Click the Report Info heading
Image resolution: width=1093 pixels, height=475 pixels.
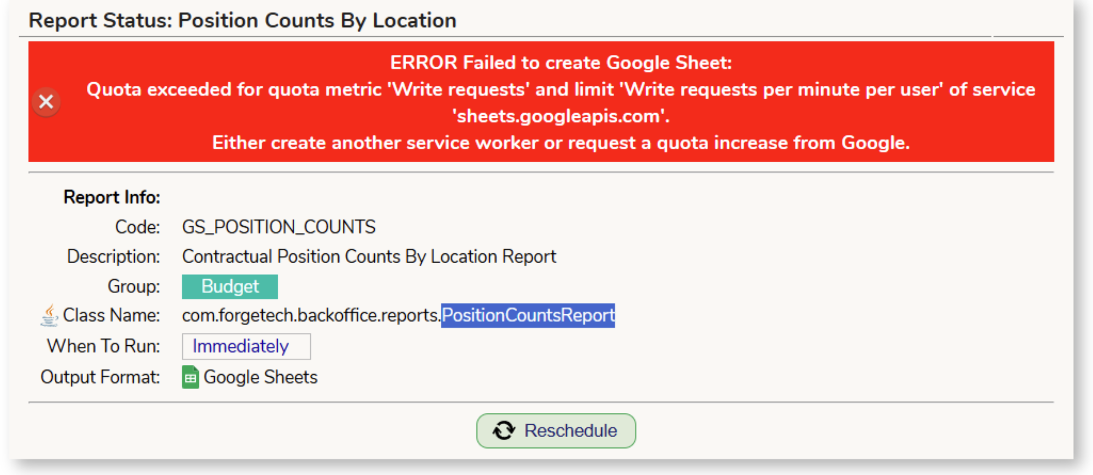pos(112,197)
